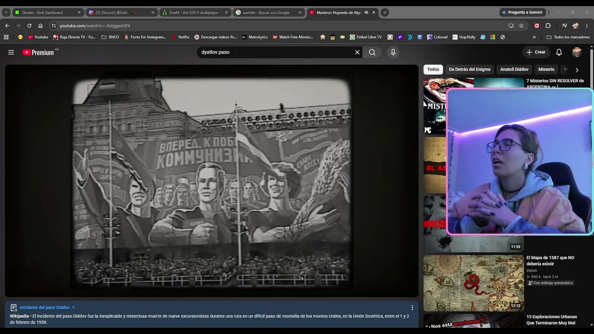The height and width of the screenshot is (334, 594).
Task: Switch to the FiveM tab
Action: (x=194, y=13)
